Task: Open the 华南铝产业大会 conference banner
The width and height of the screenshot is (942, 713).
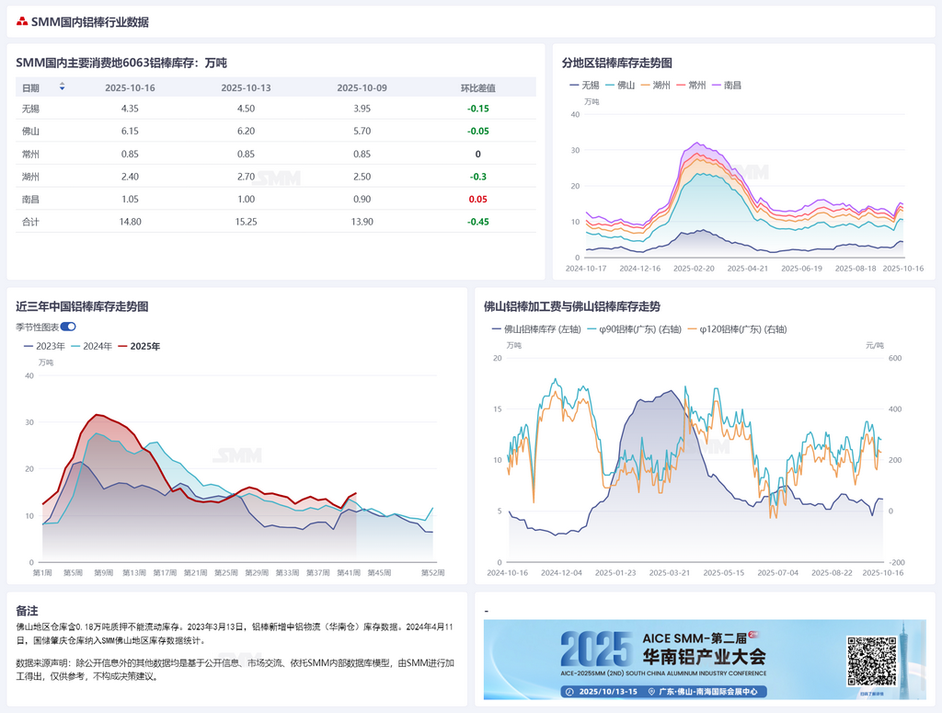Action: [x=662, y=660]
